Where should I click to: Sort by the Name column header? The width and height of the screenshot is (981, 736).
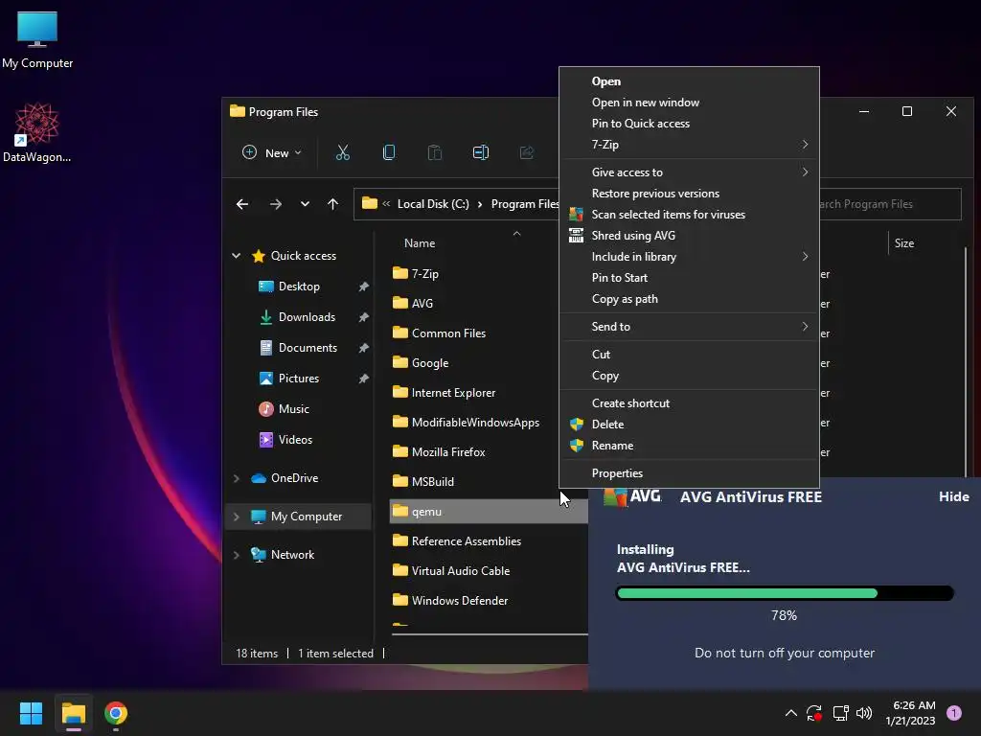click(420, 243)
